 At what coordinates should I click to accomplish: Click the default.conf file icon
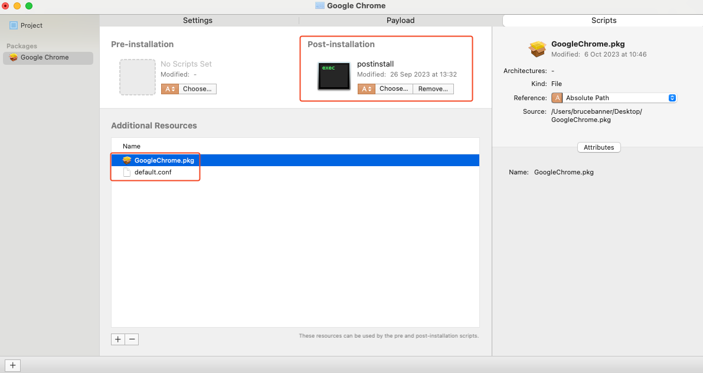(x=126, y=172)
